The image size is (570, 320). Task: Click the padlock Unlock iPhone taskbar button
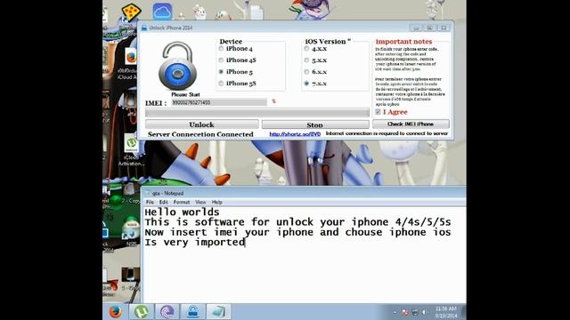192,312
